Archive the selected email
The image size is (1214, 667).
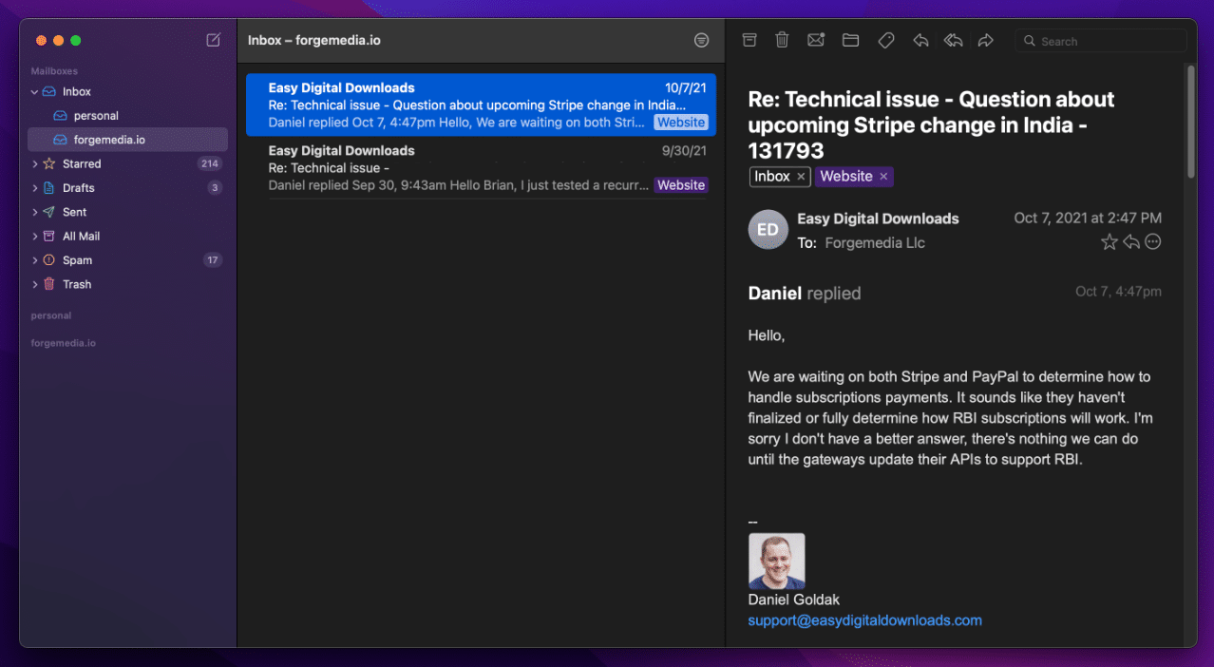tap(749, 40)
